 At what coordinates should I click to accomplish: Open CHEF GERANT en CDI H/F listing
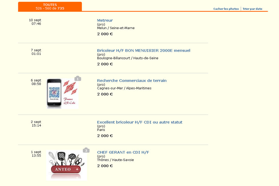pos(123,152)
